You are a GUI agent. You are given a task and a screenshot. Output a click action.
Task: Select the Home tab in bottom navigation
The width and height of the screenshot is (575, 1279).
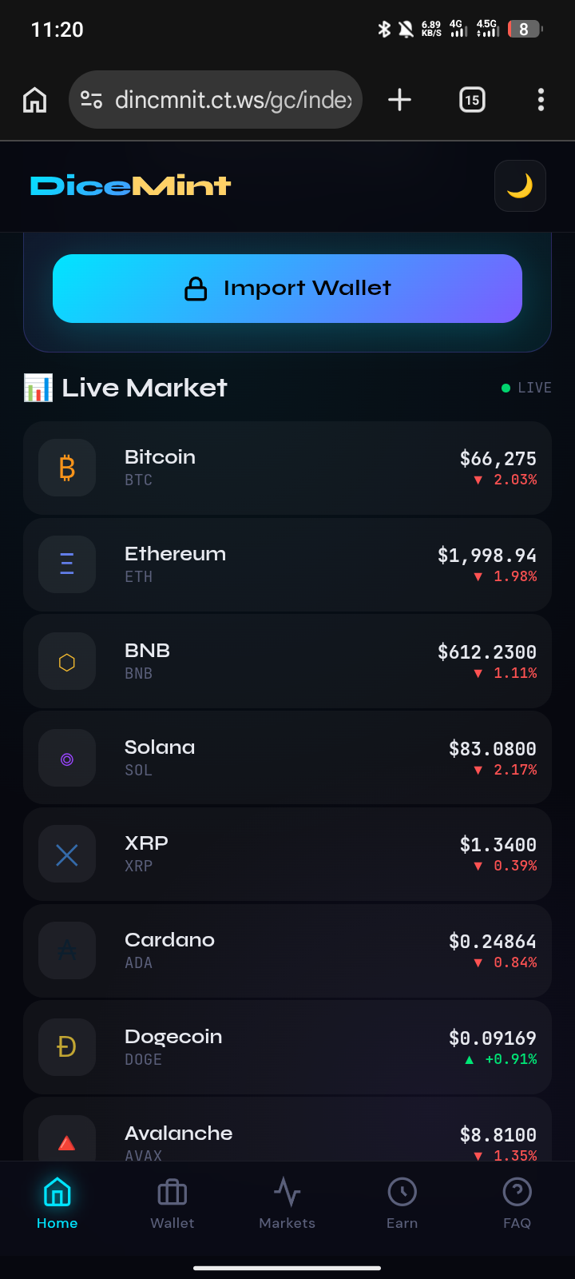click(57, 1204)
